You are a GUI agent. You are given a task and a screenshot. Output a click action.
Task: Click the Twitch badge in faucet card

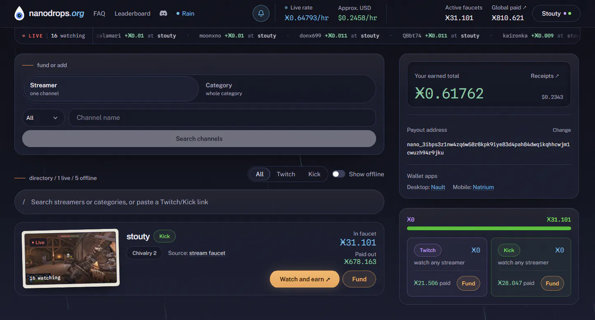point(428,250)
